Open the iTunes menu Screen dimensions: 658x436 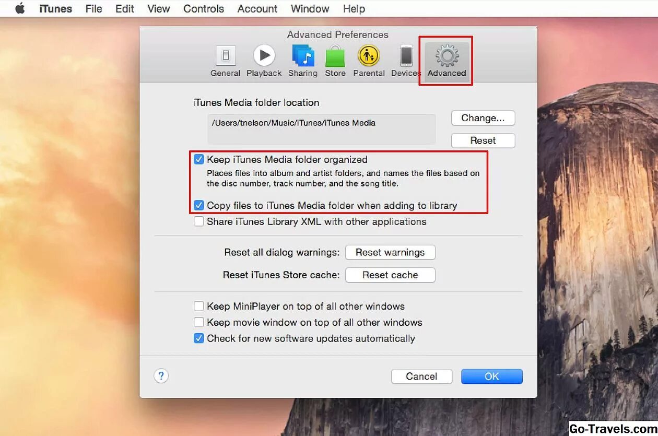(55, 9)
